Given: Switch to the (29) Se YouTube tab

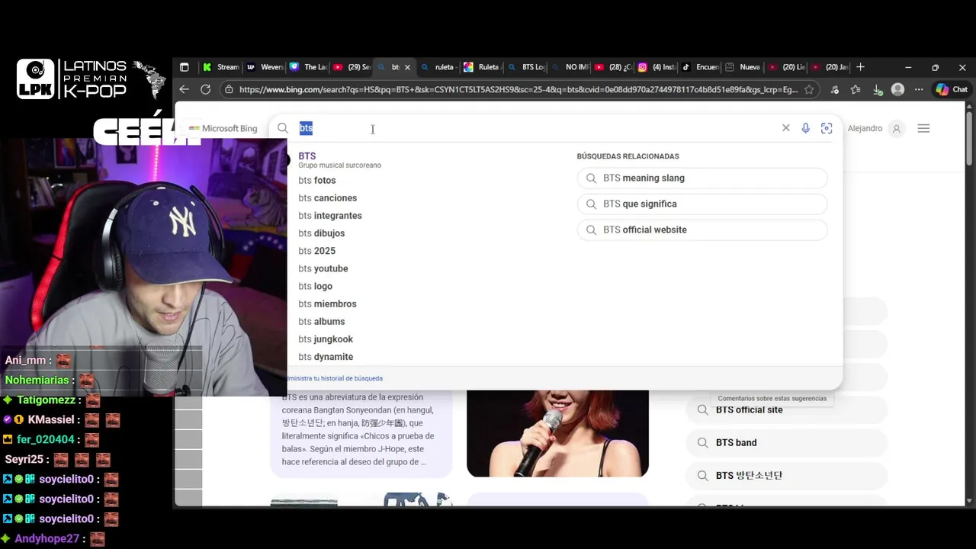Looking at the screenshot, I should [352, 67].
